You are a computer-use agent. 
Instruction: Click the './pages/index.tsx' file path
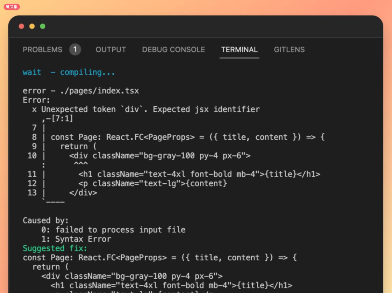click(x=100, y=91)
